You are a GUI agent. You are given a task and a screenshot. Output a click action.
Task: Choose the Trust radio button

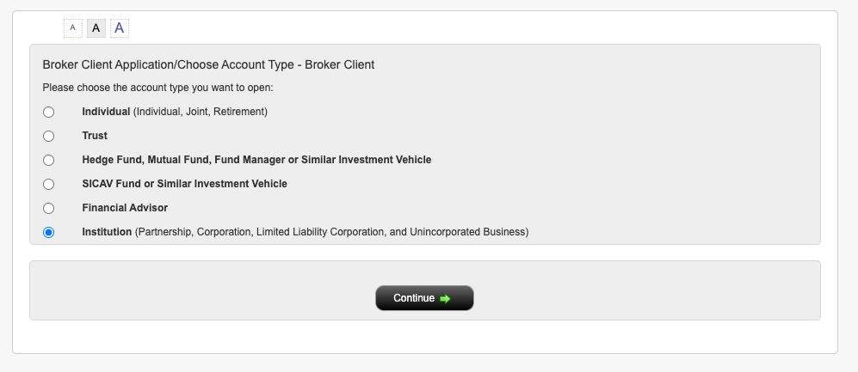(48, 136)
